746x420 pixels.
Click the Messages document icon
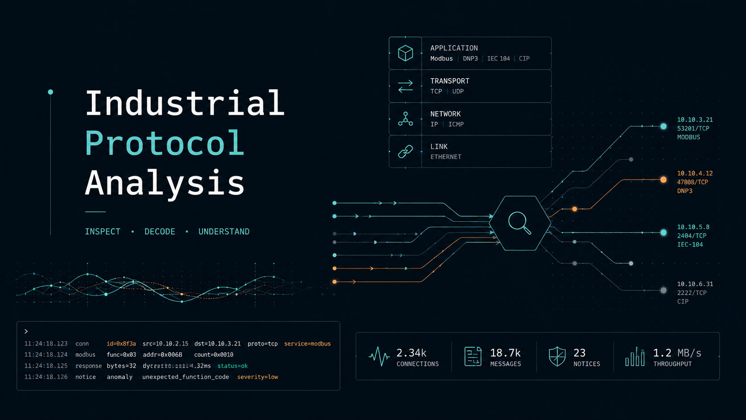(x=473, y=356)
